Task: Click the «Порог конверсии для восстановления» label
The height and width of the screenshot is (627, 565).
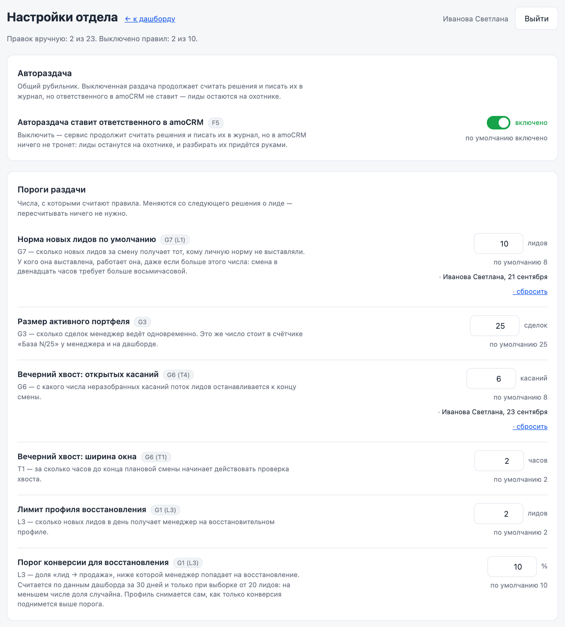Action: pyautogui.click(x=93, y=562)
